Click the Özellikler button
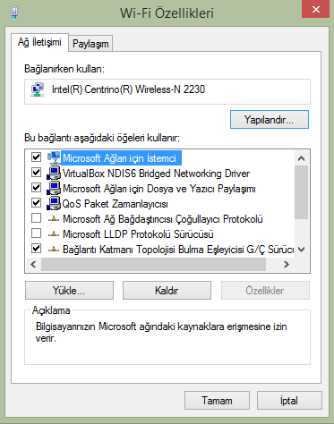This screenshot has height=424, width=334. pos(265,291)
